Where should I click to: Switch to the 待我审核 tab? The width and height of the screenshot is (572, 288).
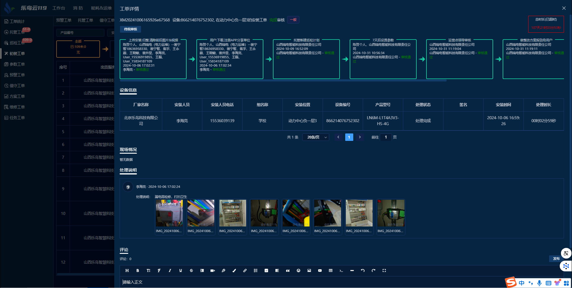130,29
